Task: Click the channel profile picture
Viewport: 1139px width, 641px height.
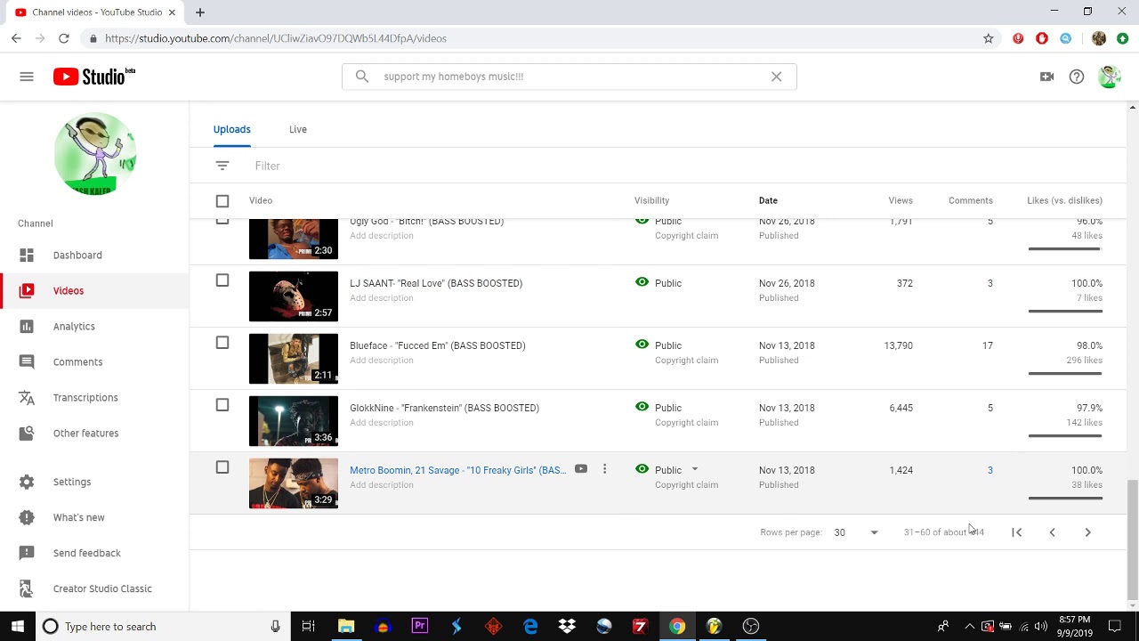Action: coord(94,154)
